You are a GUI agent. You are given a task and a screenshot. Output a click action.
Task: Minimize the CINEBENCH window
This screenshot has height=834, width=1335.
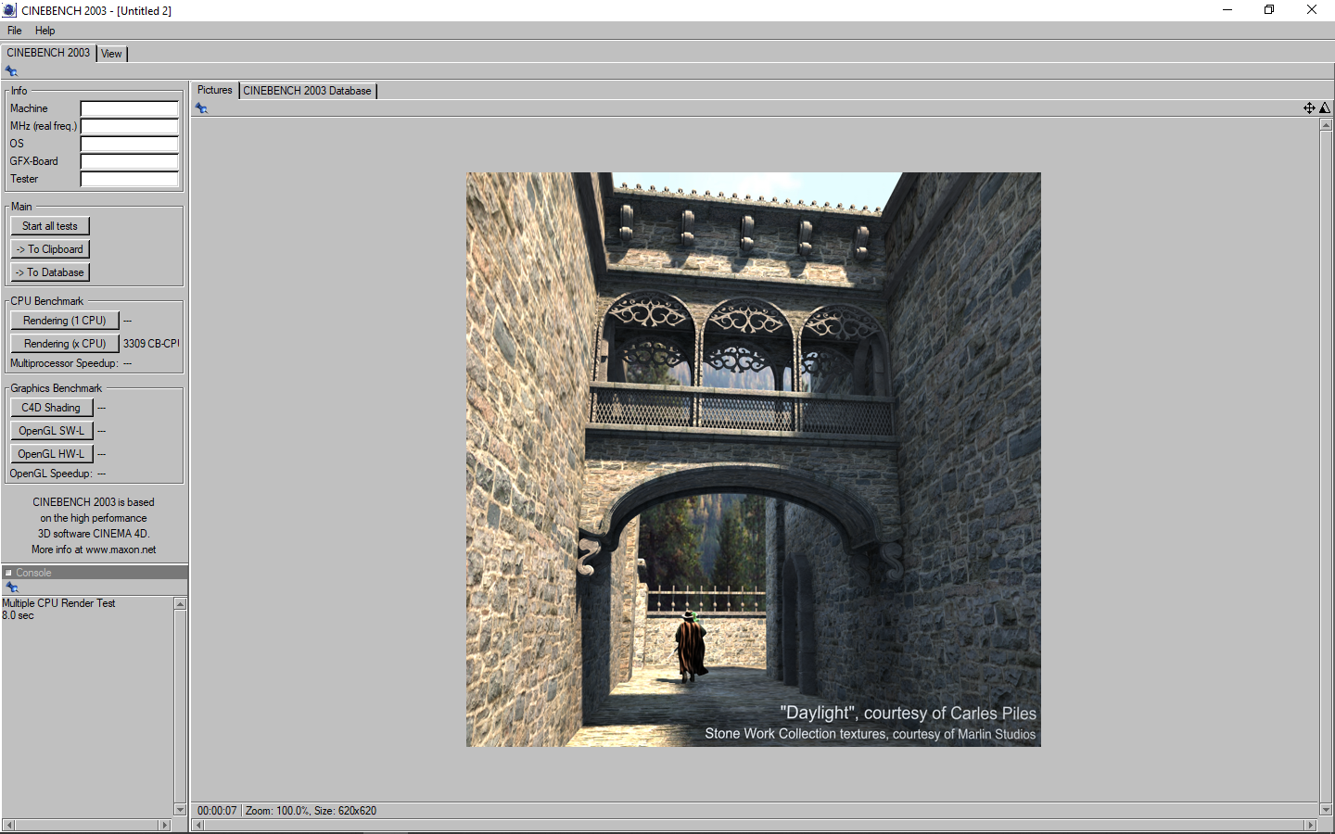[x=1227, y=10]
